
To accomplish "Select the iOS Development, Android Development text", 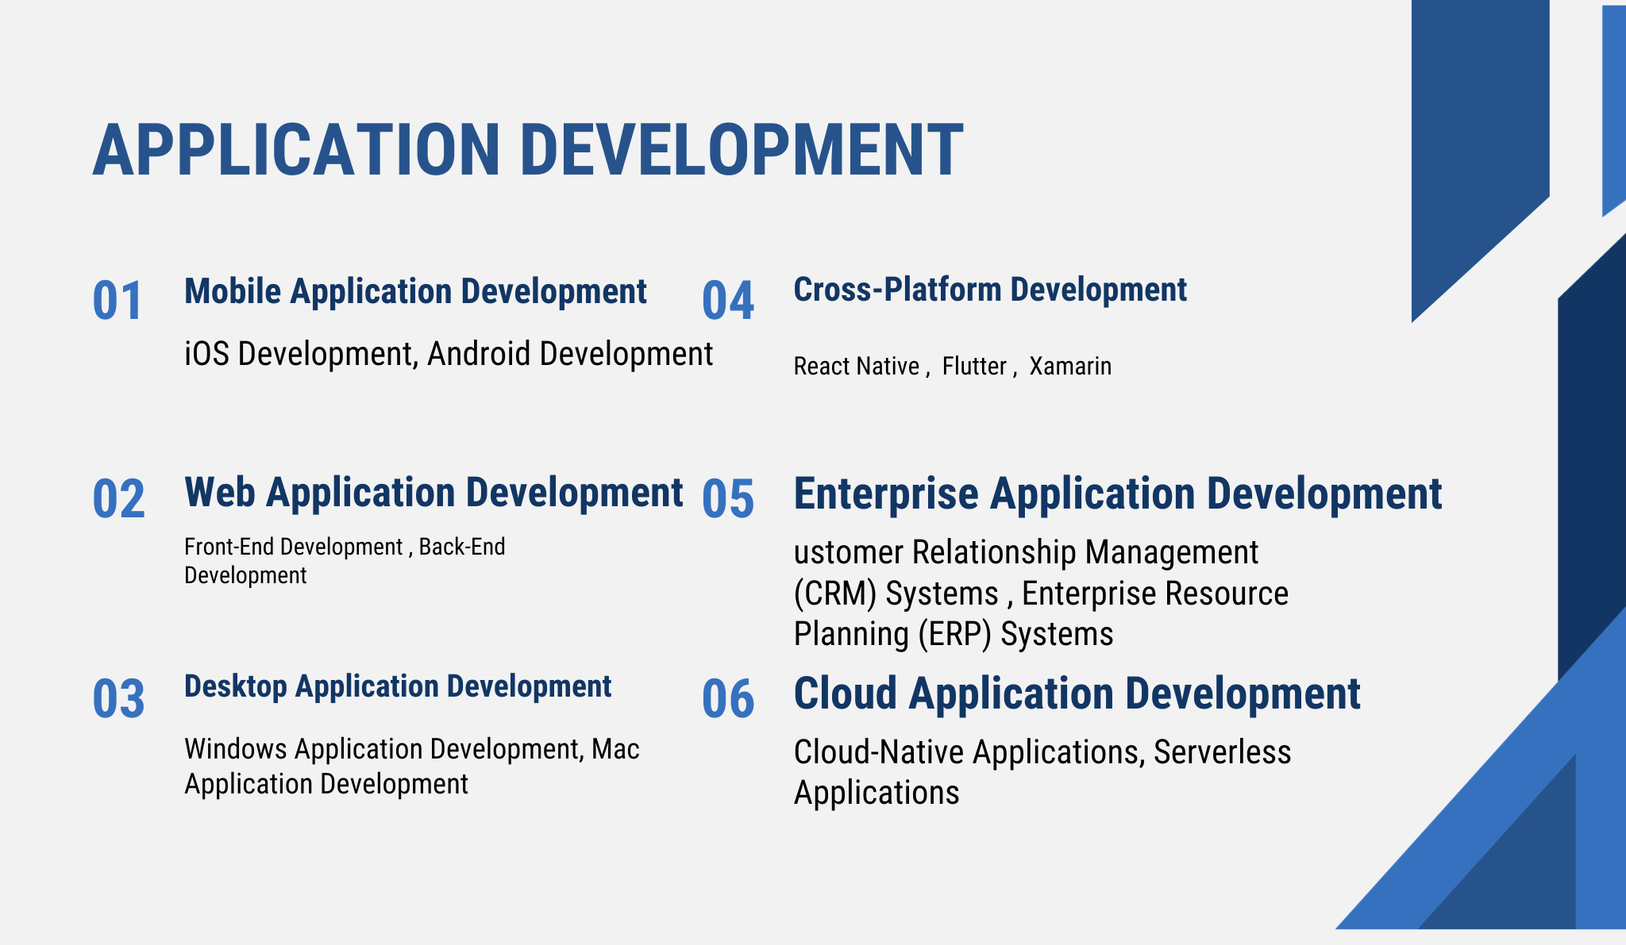I will point(448,354).
